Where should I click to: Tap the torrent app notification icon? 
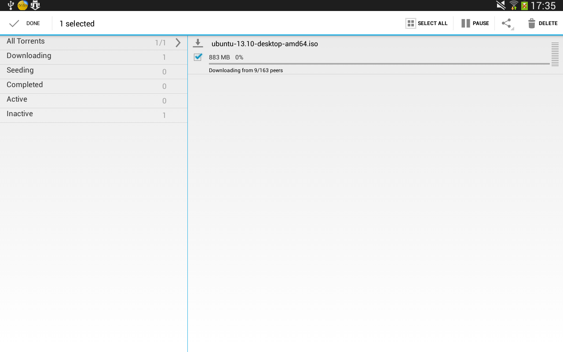(35, 5)
